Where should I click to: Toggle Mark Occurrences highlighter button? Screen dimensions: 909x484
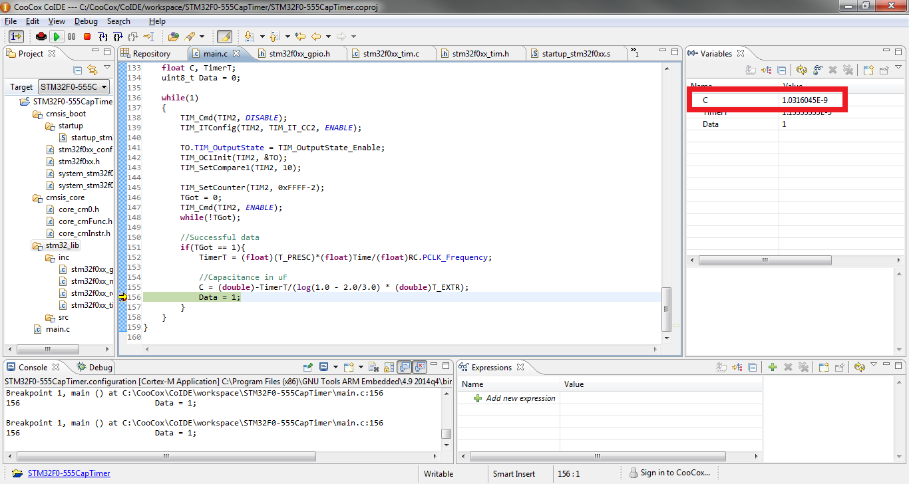click(224, 37)
